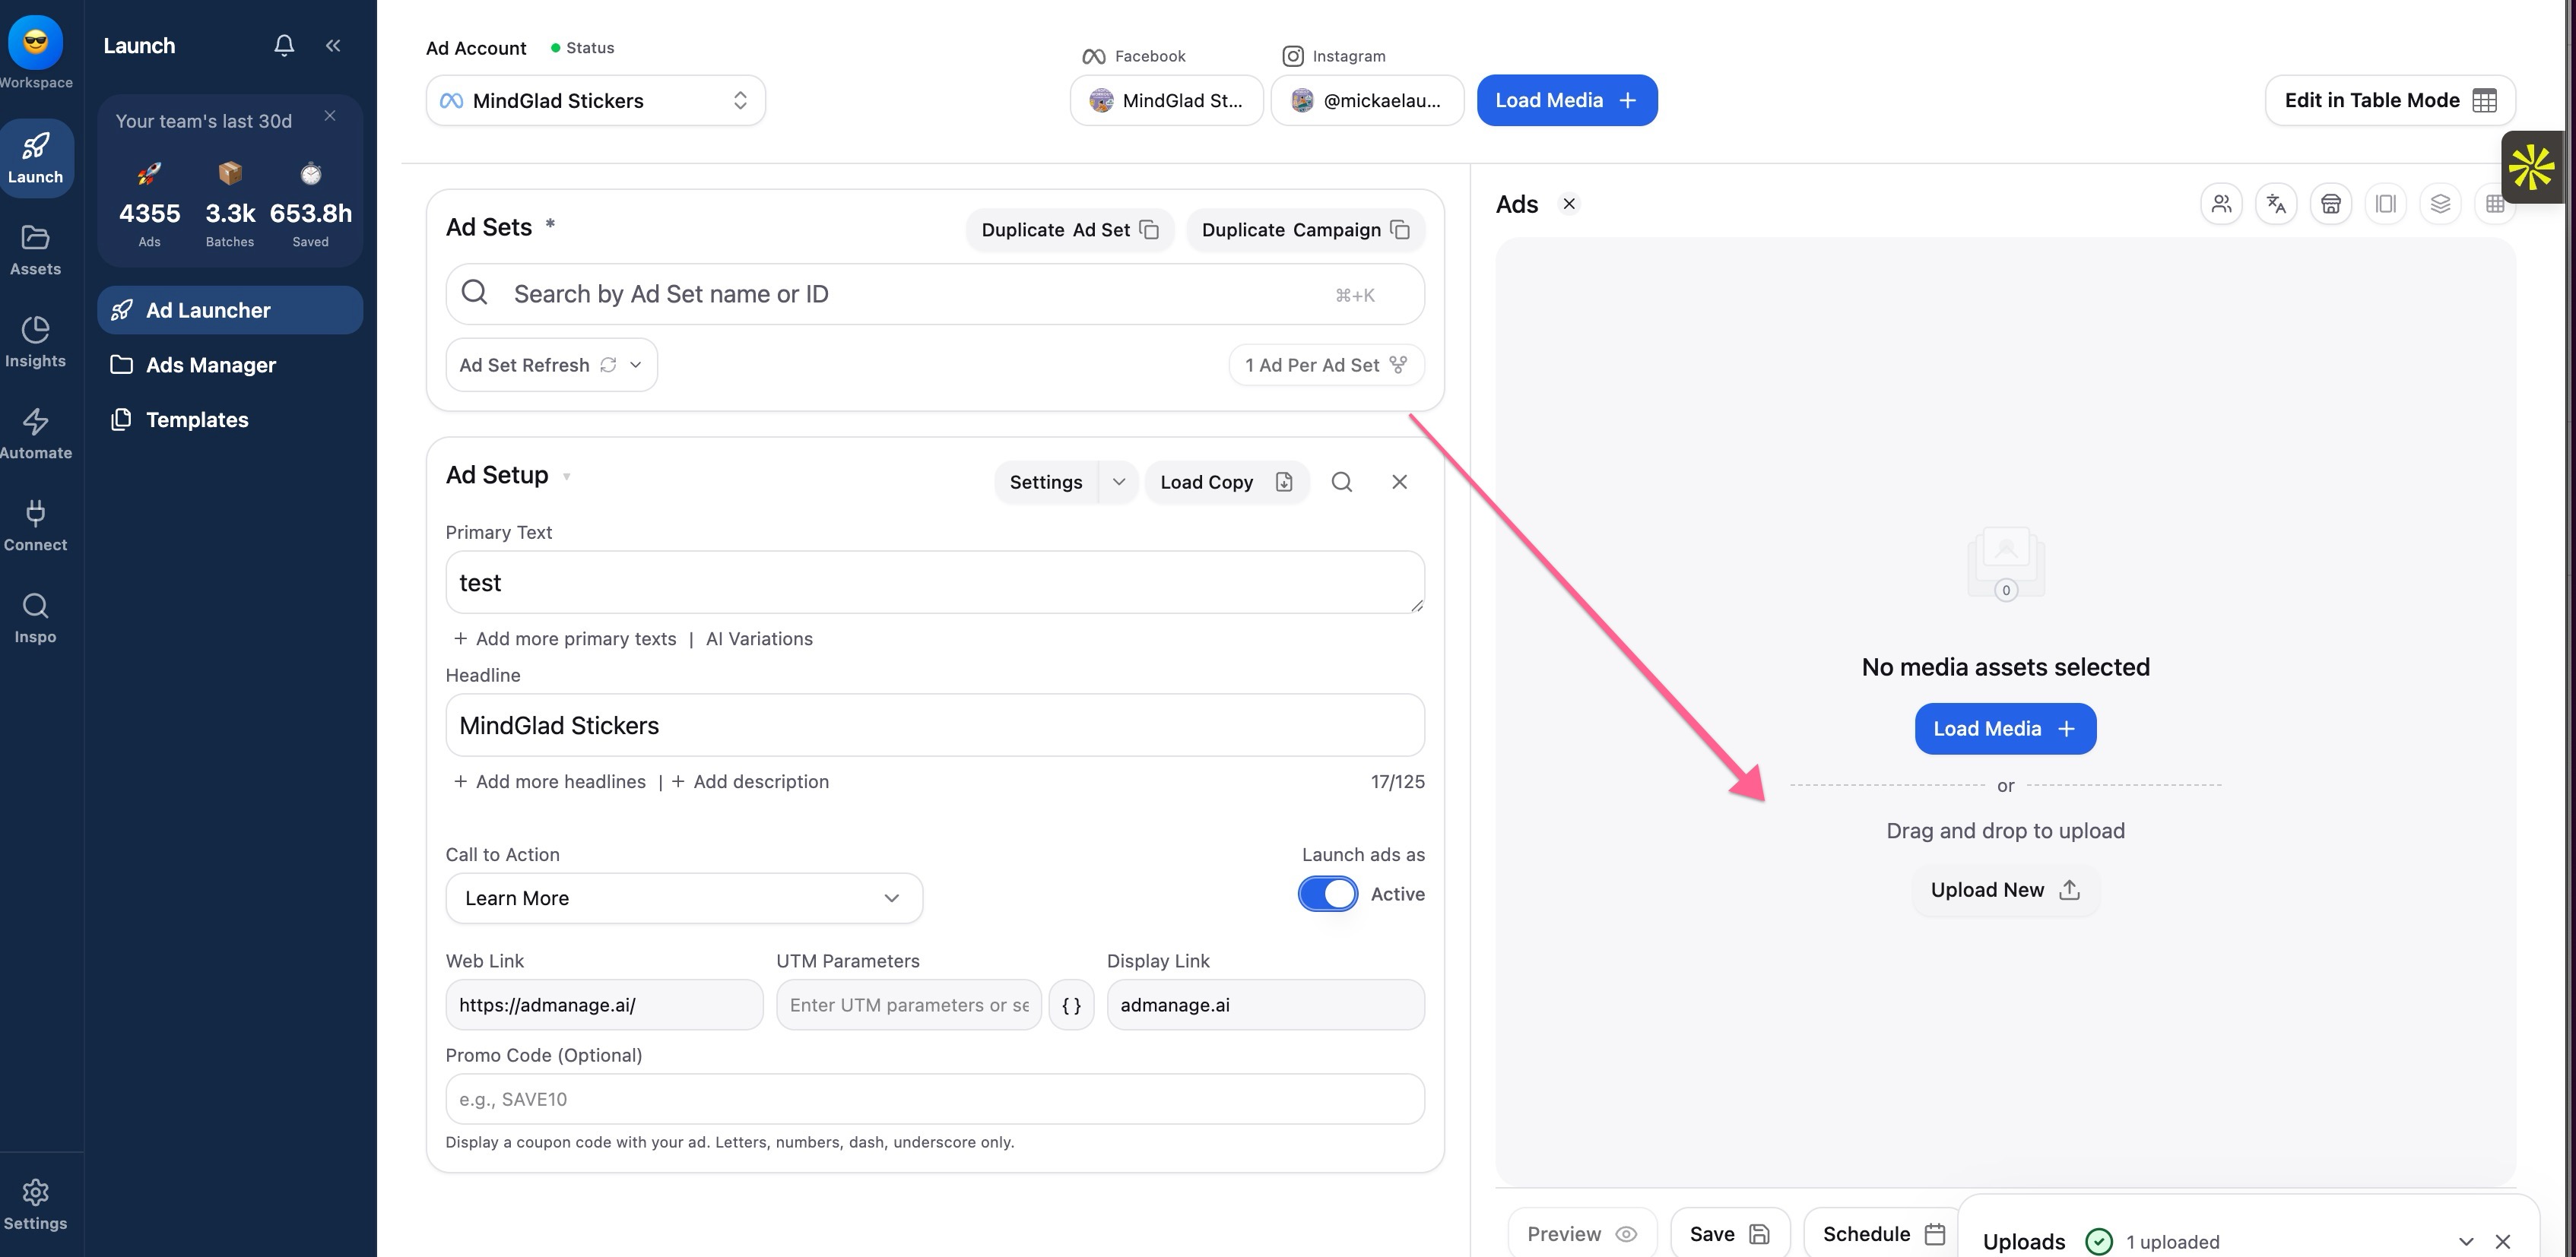2576x1257 pixels.
Task: Add more primary texts
Action: 565,638
